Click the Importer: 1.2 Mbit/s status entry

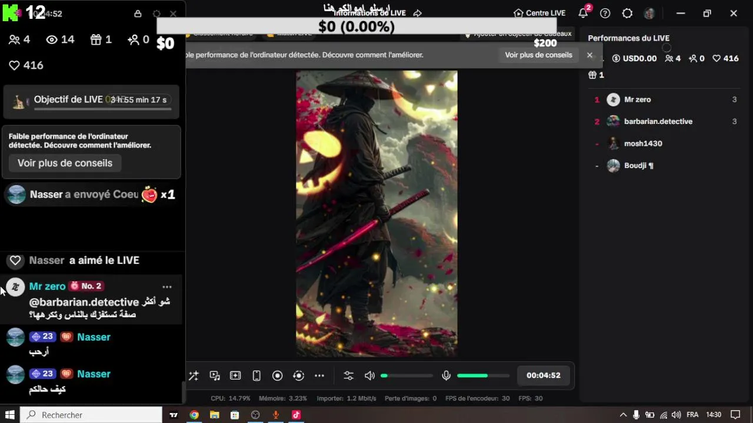(x=346, y=398)
